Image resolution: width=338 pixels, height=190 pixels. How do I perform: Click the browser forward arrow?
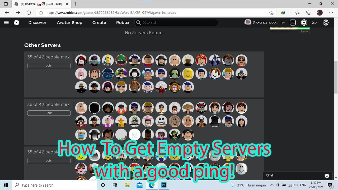coord(18,12)
